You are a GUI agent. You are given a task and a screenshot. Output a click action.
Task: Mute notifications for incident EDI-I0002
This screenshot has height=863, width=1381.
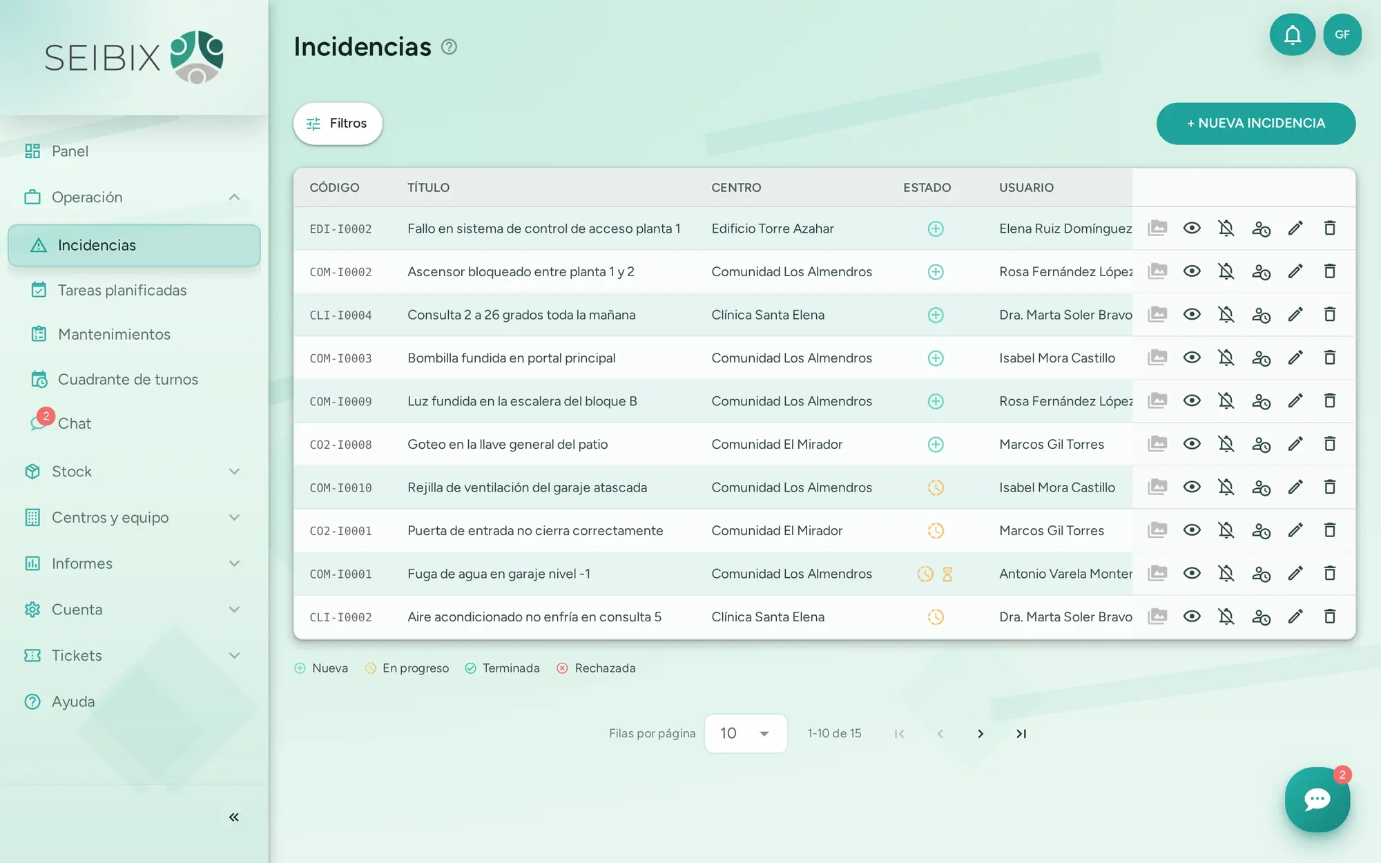coord(1226,228)
